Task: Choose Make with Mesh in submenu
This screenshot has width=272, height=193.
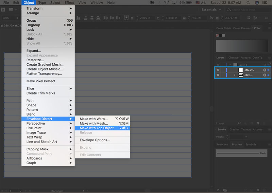Action: 102,123
